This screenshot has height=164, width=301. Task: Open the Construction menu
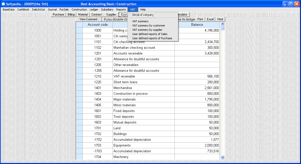click(x=79, y=9)
